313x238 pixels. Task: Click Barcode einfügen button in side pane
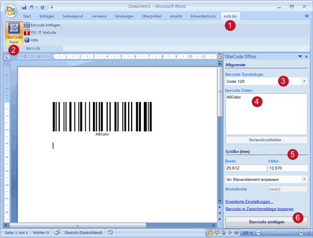pyautogui.click(x=267, y=222)
